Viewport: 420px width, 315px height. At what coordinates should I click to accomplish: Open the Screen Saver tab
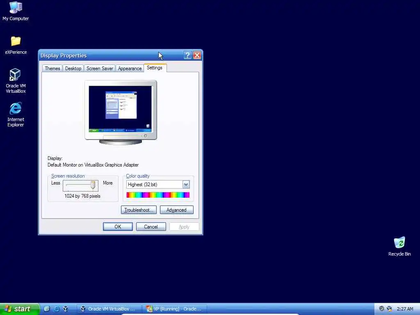(100, 68)
